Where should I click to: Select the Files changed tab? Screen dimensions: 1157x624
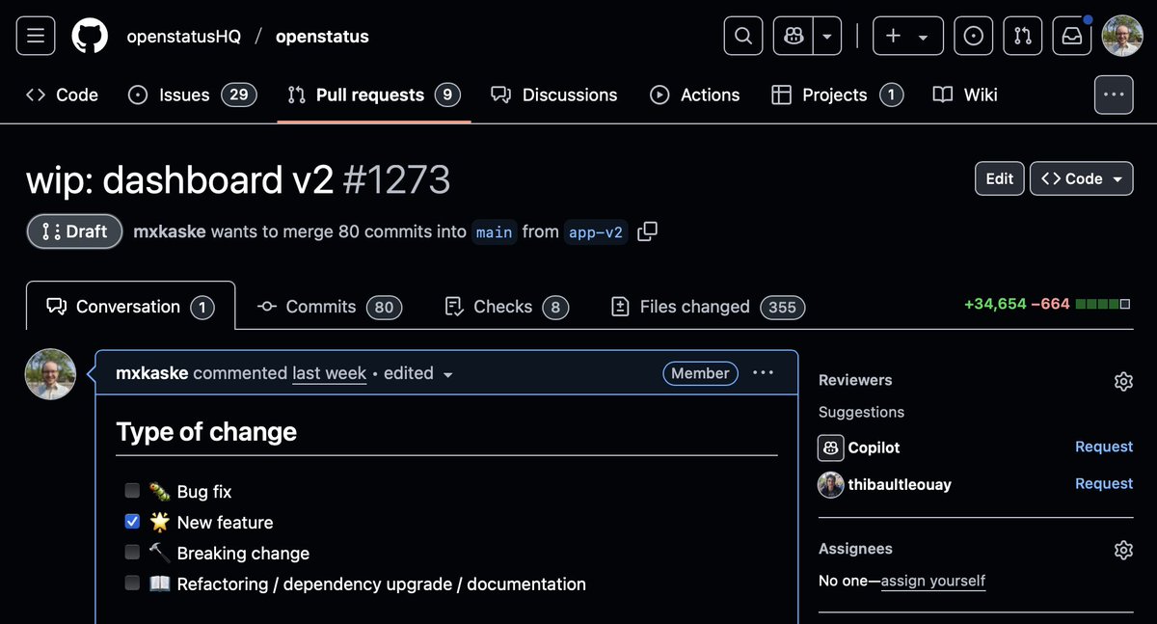709,307
